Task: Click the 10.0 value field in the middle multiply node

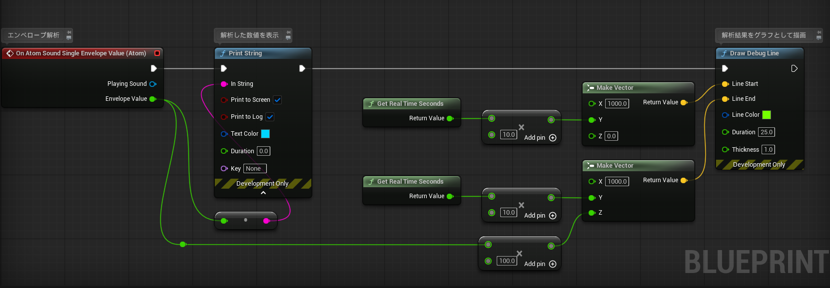Action: [509, 213]
